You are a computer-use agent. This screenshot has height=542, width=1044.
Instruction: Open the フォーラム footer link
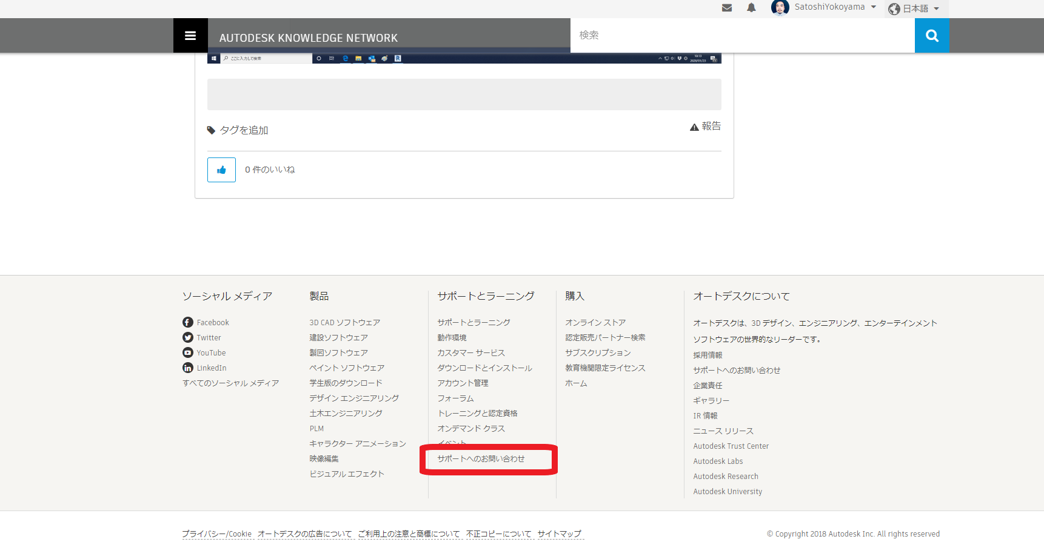coord(456,398)
